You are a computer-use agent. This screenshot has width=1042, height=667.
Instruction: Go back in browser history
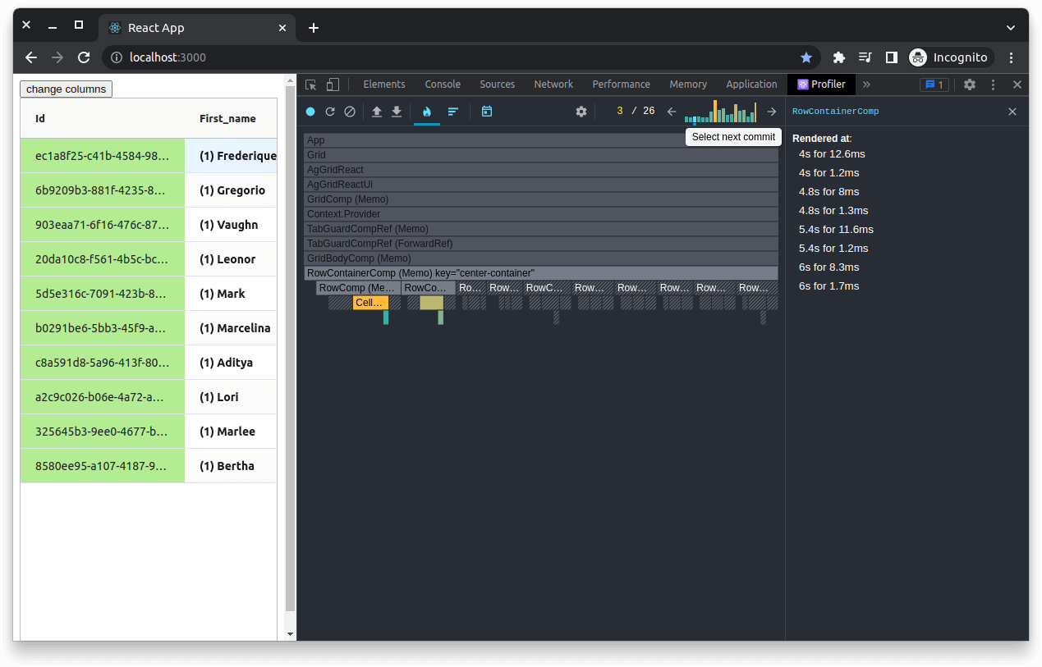(31, 57)
